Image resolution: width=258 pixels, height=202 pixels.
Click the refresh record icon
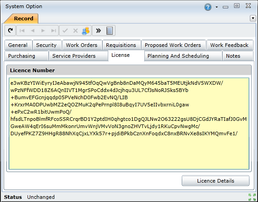click(10, 30)
